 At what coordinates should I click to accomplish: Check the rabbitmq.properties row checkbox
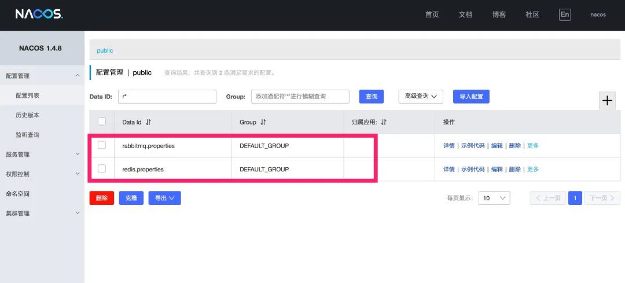[102, 145]
